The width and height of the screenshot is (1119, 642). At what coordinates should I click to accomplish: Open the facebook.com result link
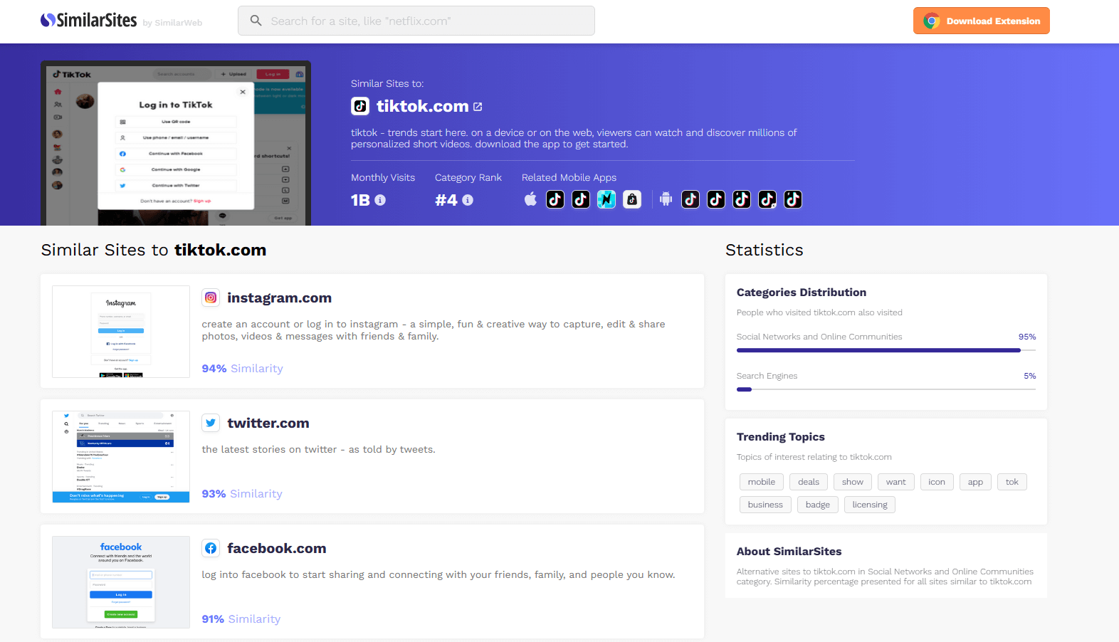(x=277, y=548)
